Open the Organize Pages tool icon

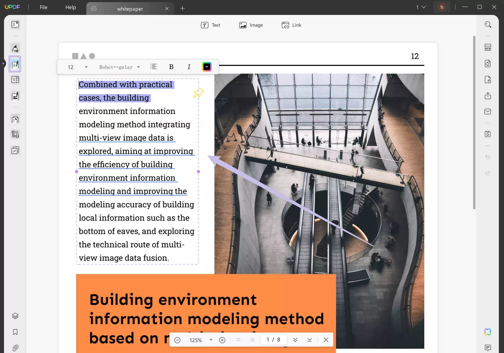15,119
